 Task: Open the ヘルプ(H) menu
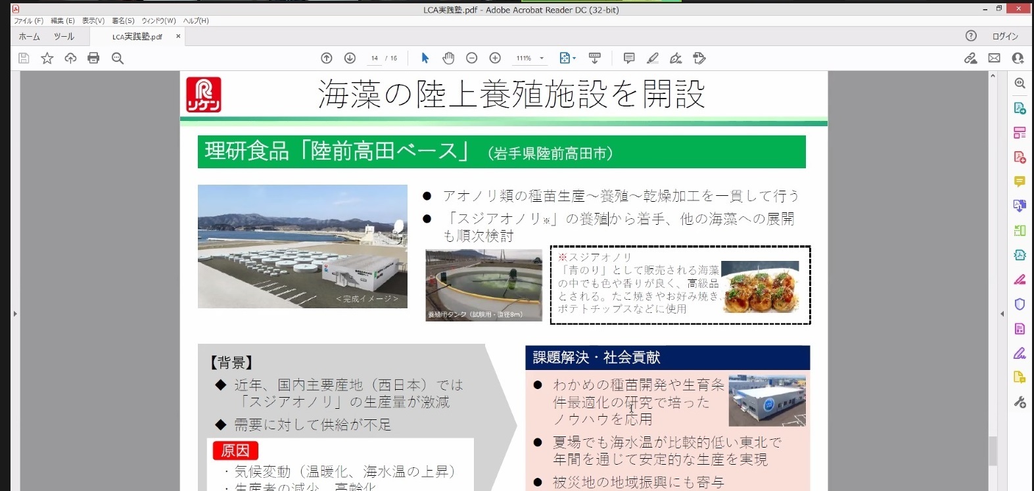196,21
